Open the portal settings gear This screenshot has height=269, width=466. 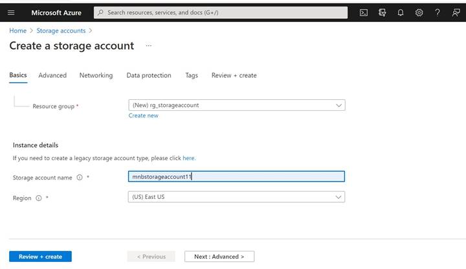click(x=419, y=12)
